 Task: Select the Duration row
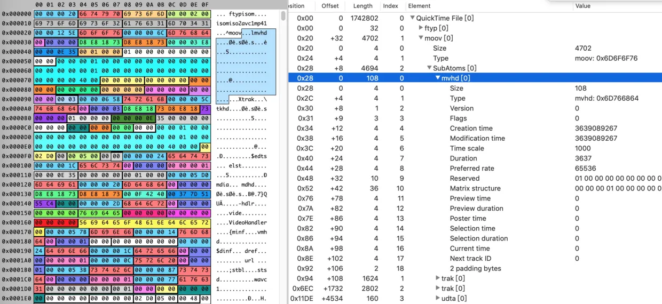click(475, 158)
